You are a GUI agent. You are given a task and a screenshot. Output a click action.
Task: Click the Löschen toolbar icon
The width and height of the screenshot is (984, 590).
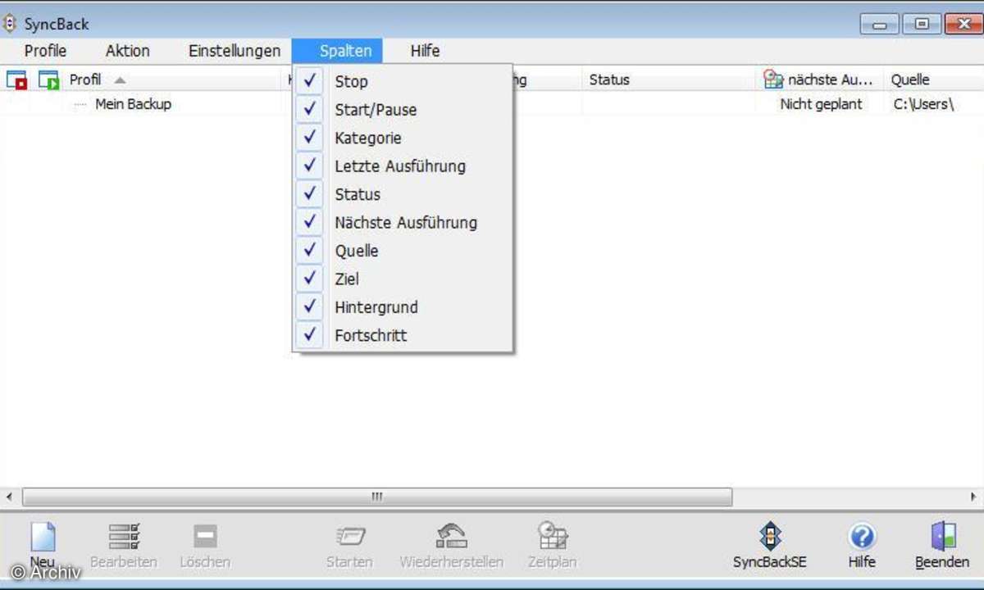tap(205, 537)
